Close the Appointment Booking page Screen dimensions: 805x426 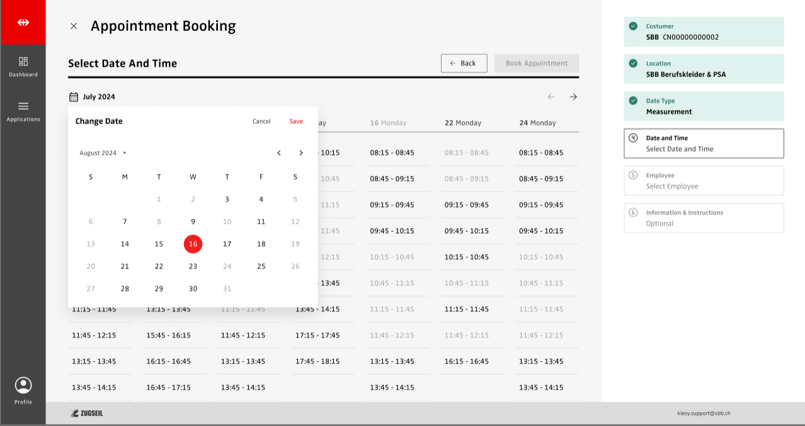click(x=74, y=26)
